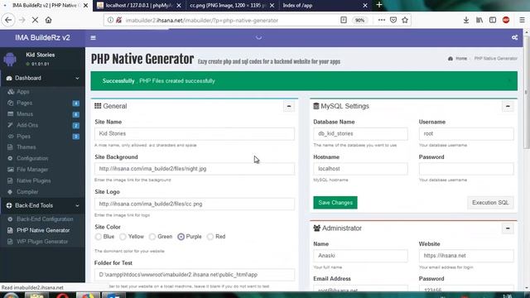
Task: Open Menus in the sidebar
Action: coord(42,114)
